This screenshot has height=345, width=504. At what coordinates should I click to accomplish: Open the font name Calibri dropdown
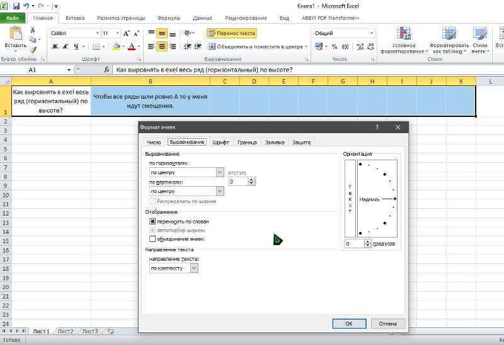pyautogui.click(x=98, y=33)
